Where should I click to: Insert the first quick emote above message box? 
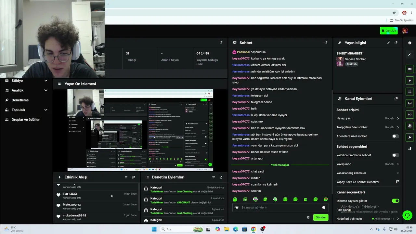click(235, 199)
